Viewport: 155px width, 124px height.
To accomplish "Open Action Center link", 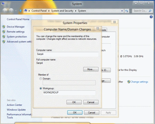I will click(14, 105).
